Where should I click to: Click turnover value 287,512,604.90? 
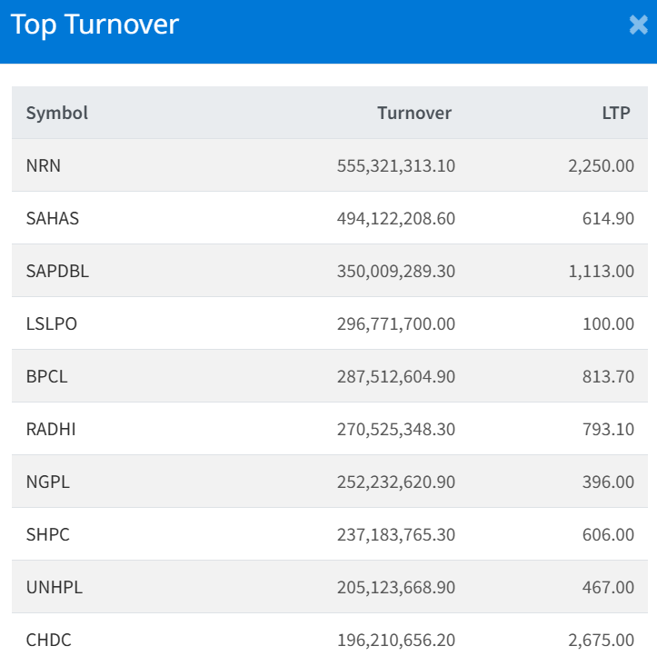coord(396,376)
